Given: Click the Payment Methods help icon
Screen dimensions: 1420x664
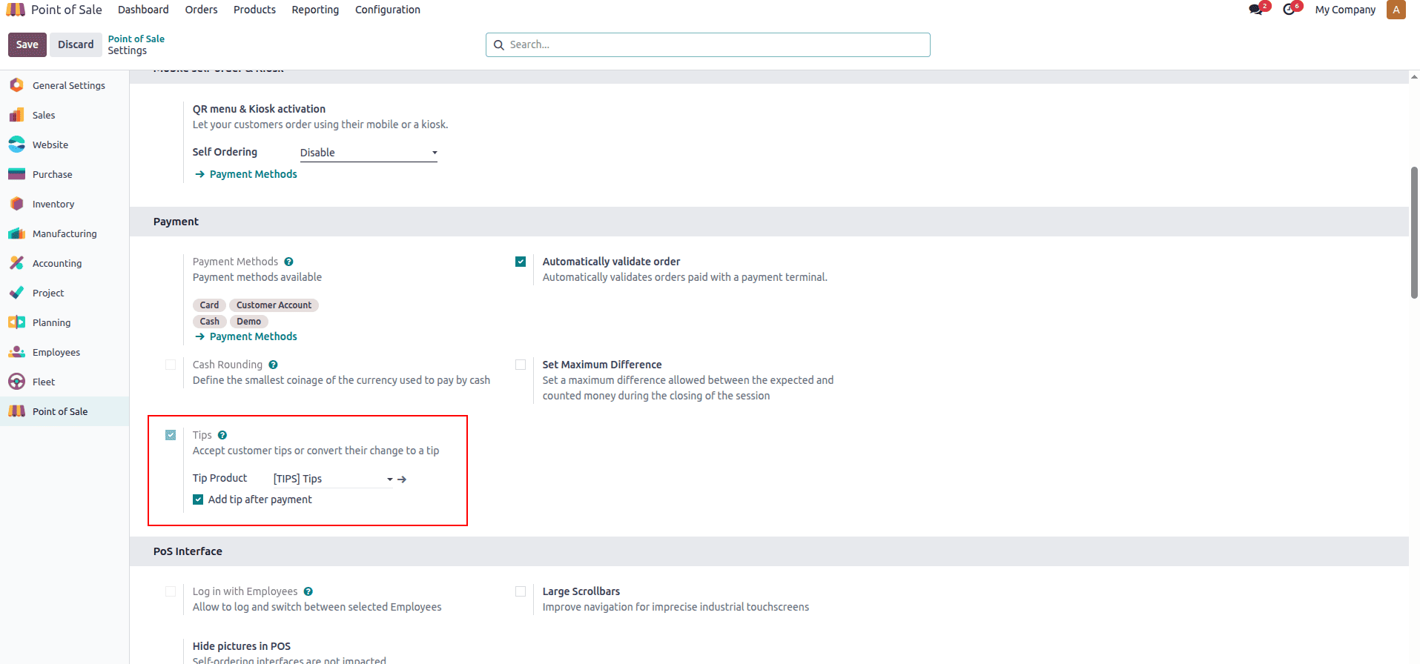Looking at the screenshot, I should [288, 262].
